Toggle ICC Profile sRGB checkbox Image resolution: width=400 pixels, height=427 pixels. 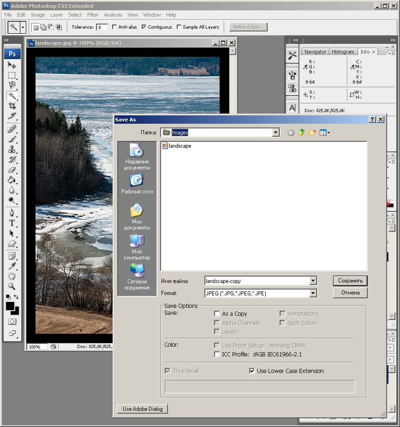tap(217, 355)
